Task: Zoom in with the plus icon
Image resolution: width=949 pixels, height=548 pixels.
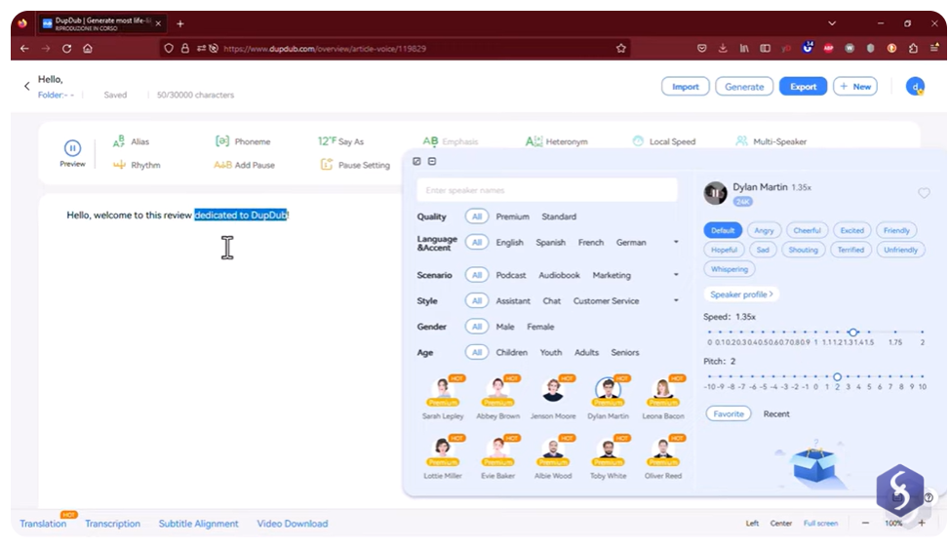Action: pos(922,524)
